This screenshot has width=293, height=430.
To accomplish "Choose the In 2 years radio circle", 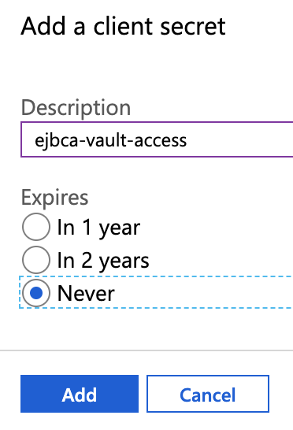I will (x=36, y=260).
